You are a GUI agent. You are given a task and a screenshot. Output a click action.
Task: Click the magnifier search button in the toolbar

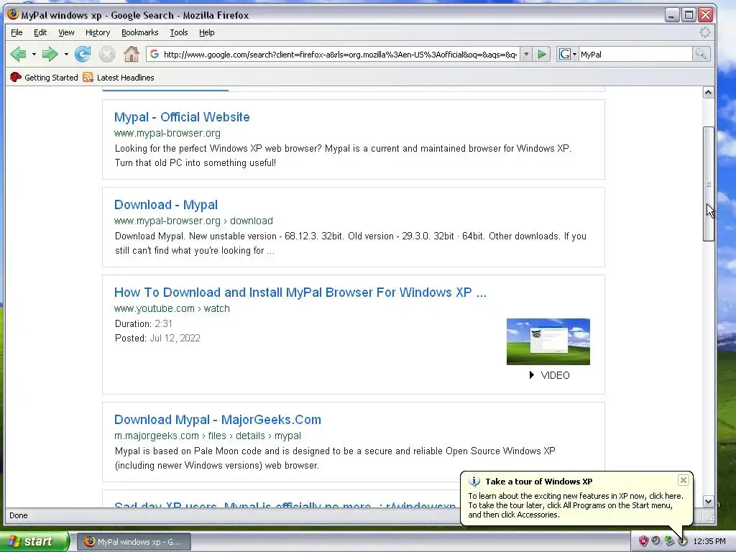[701, 55]
